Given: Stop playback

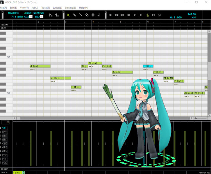Looking at the screenshot, I should (141, 15).
